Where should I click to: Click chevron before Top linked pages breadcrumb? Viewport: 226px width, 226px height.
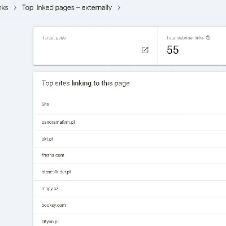coord(15,7)
